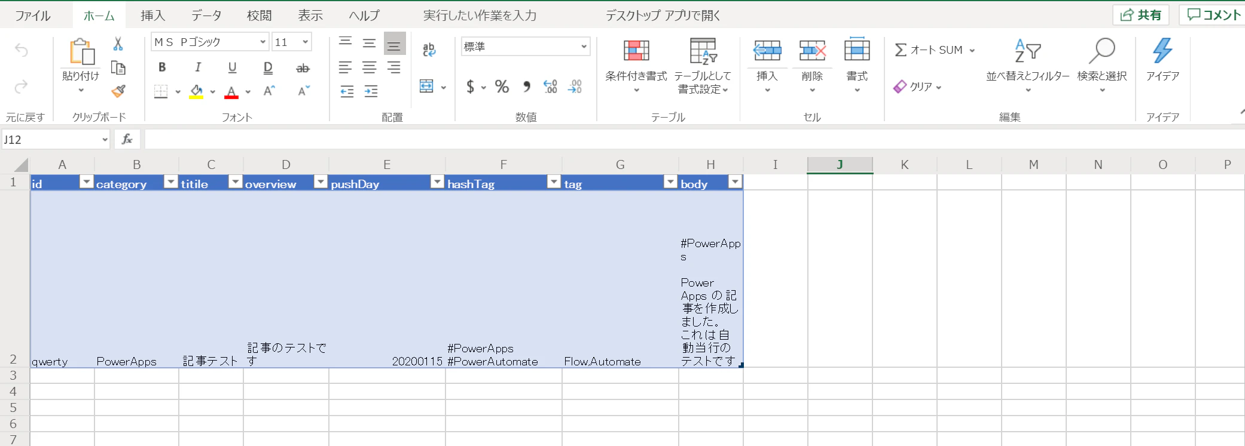This screenshot has height=446, width=1245.
Task: Click the Undo arrow
Action: [21, 50]
